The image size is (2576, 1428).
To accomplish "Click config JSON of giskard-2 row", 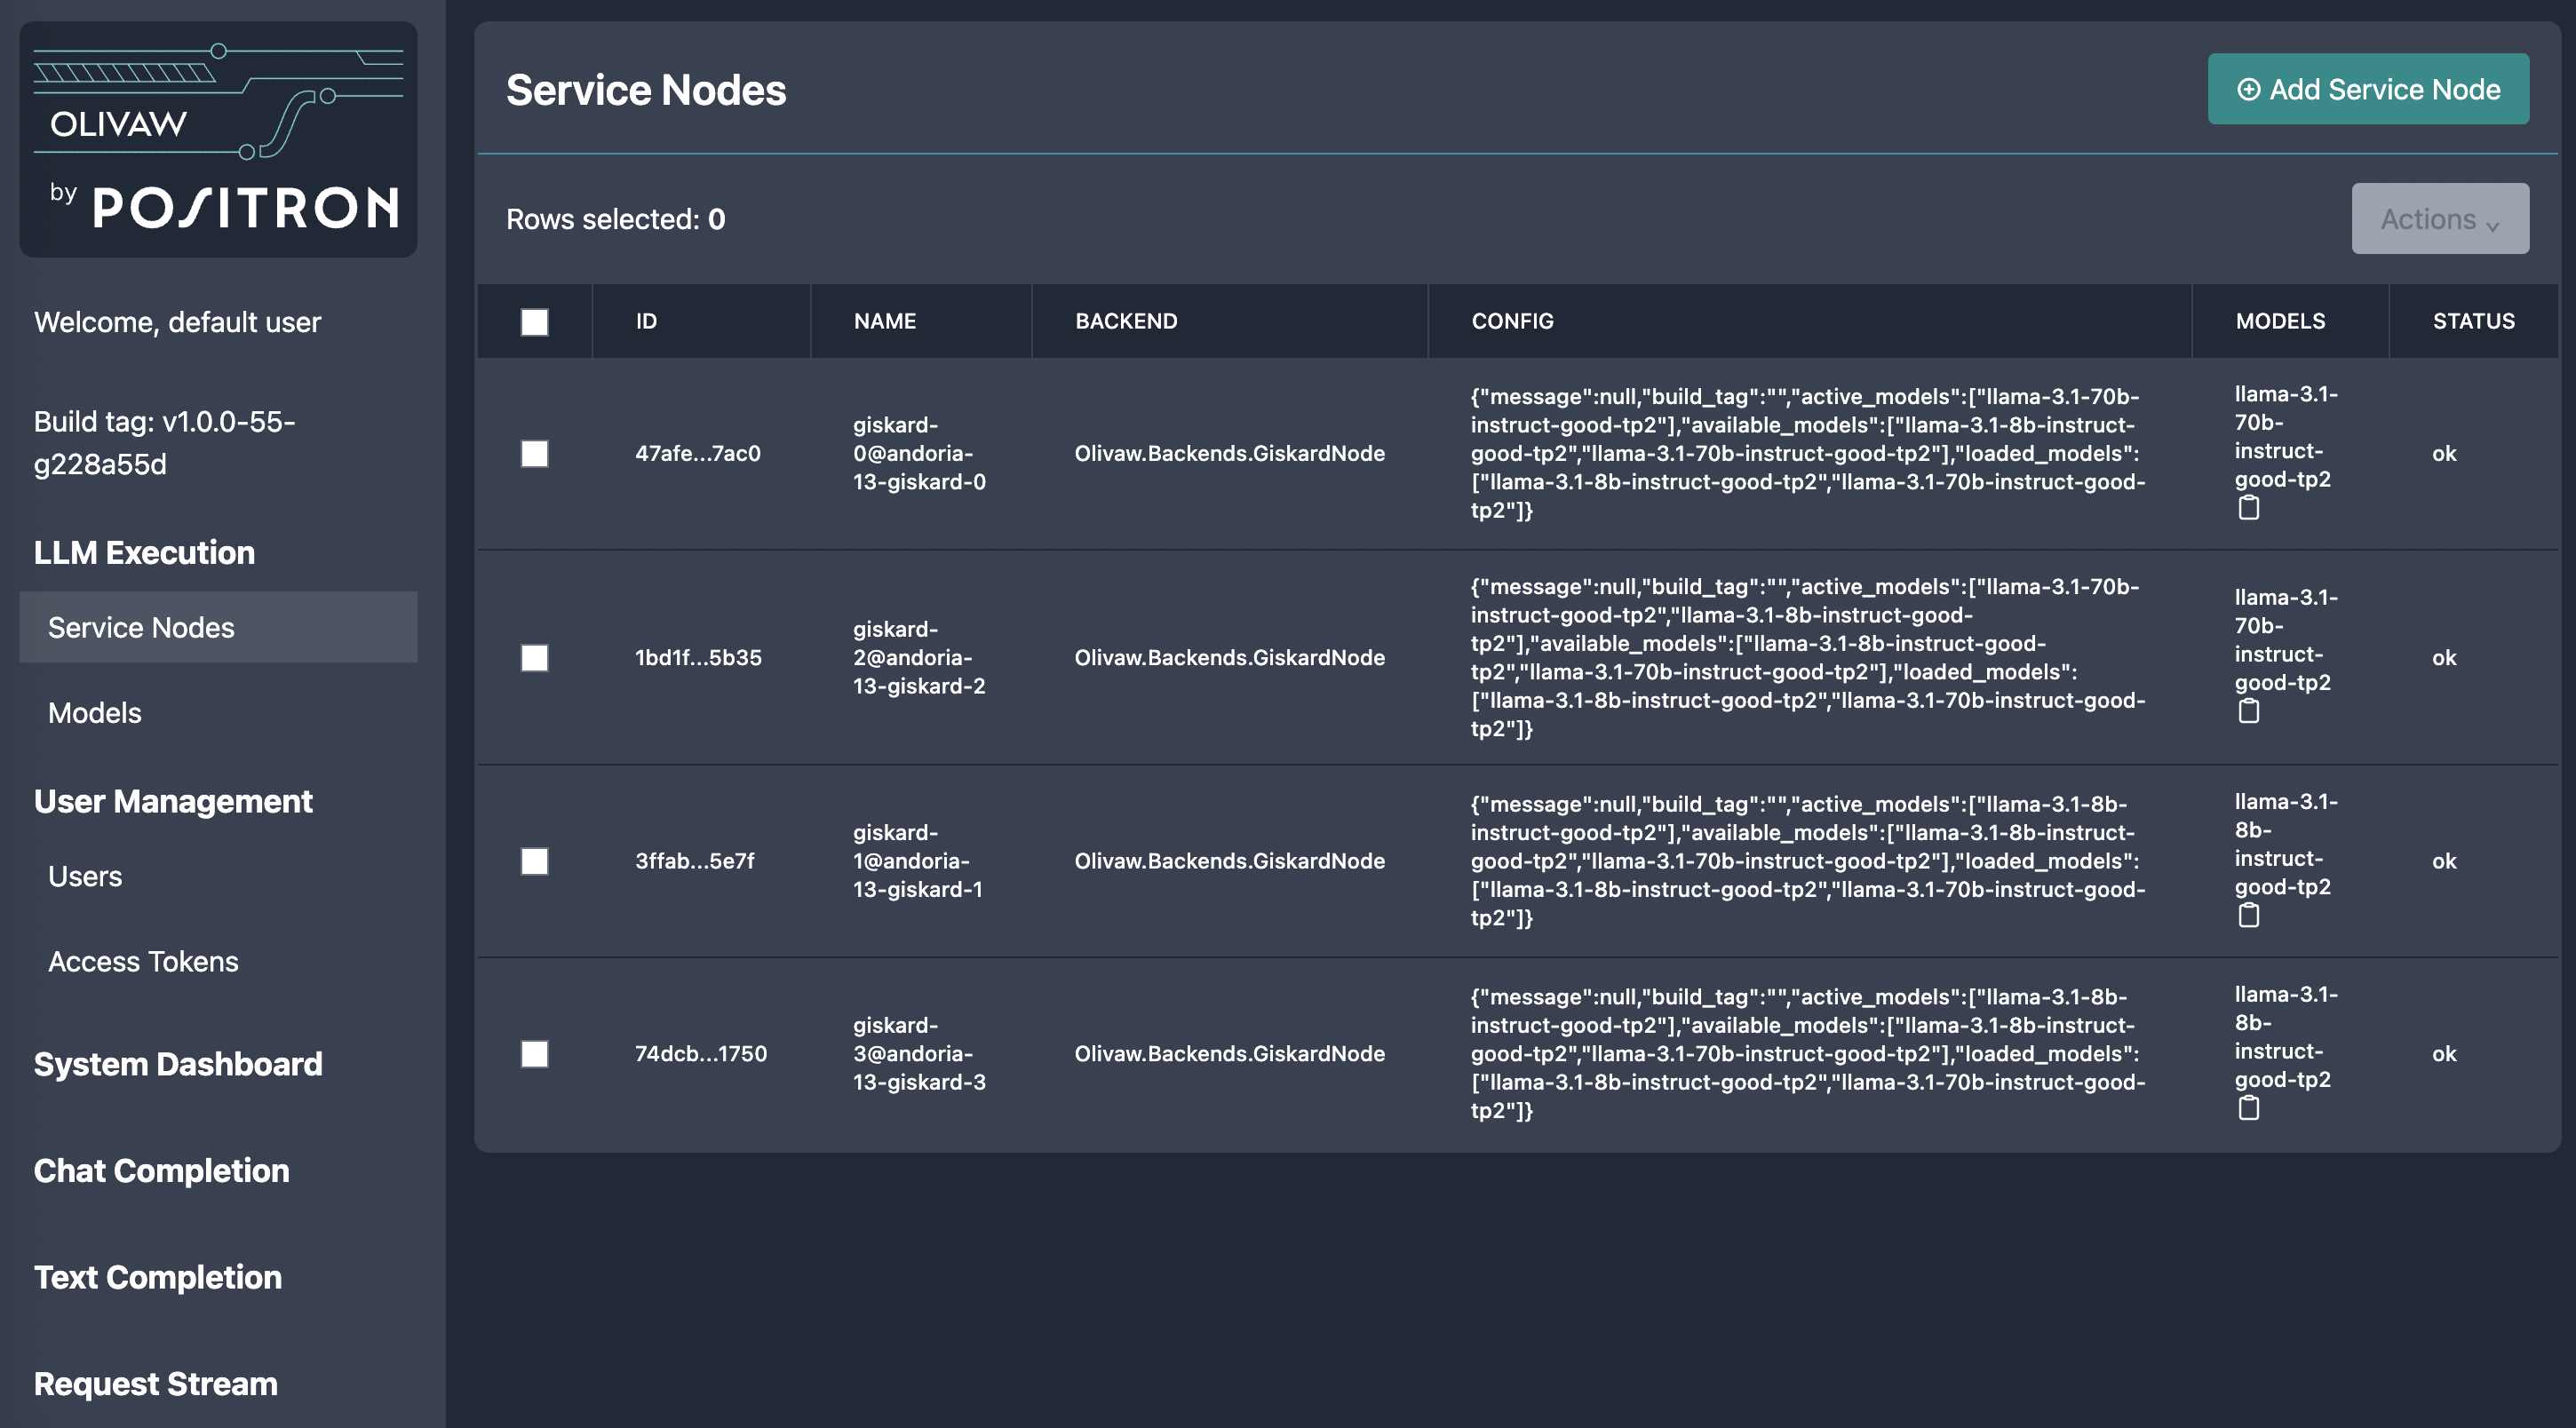I will pos(1808,657).
